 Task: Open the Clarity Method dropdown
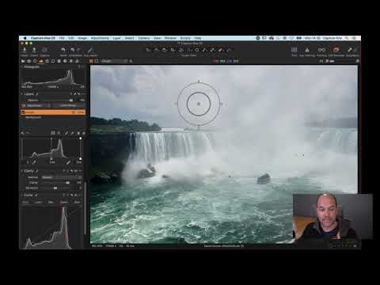pos(62,177)
